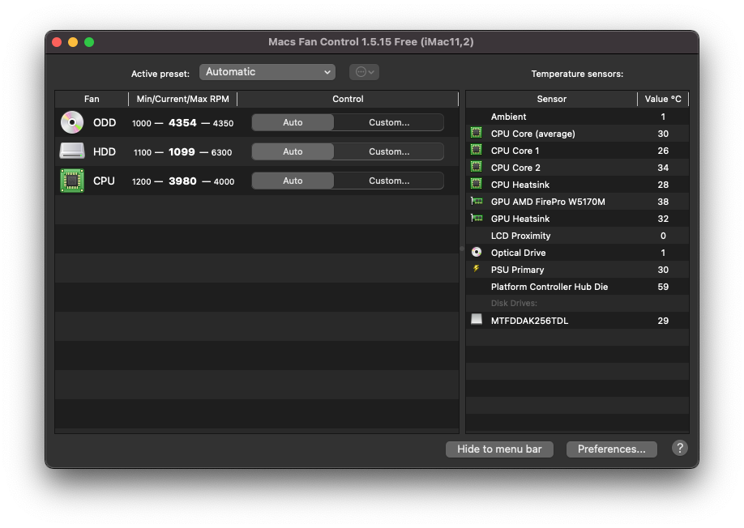Click the PSU Primary lightning icon
The width and height of the screenshot is (744, 528).
476,269
